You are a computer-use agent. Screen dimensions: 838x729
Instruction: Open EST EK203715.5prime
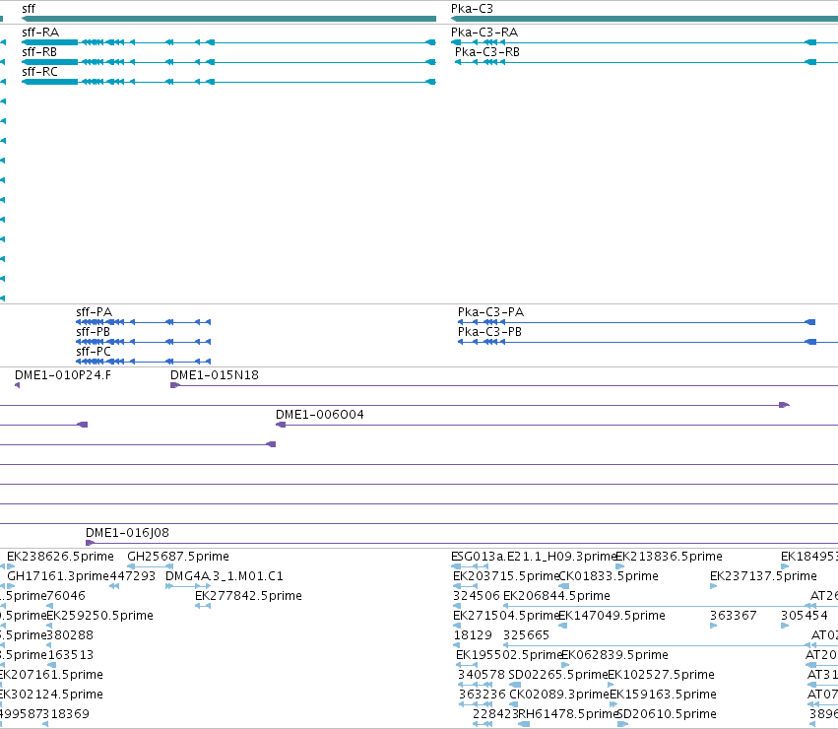(x=505, y=576)
